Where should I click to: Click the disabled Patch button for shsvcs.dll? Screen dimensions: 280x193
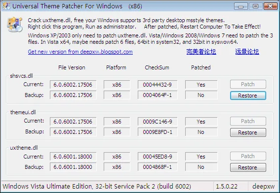click(248, 84)
